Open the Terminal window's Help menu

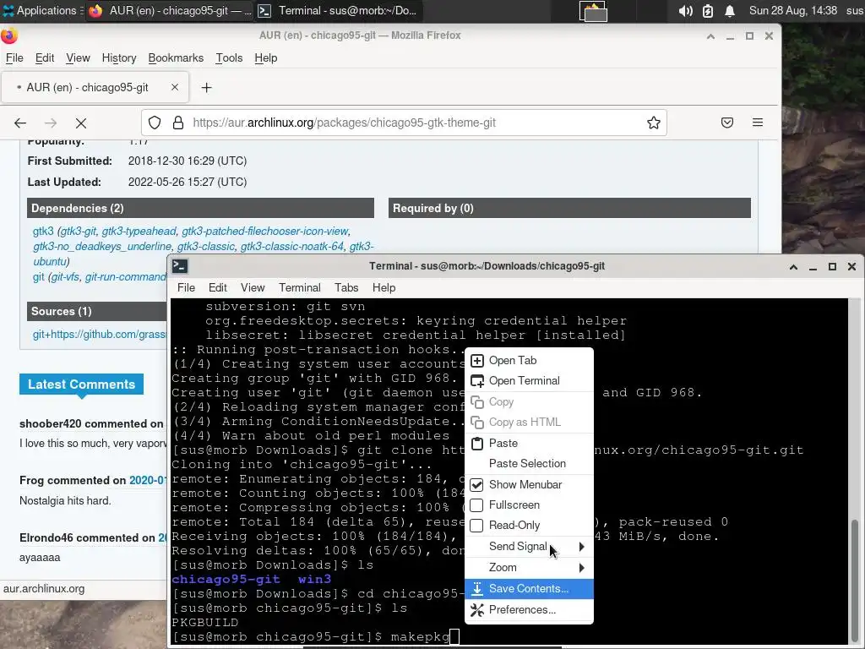[384, 287]
